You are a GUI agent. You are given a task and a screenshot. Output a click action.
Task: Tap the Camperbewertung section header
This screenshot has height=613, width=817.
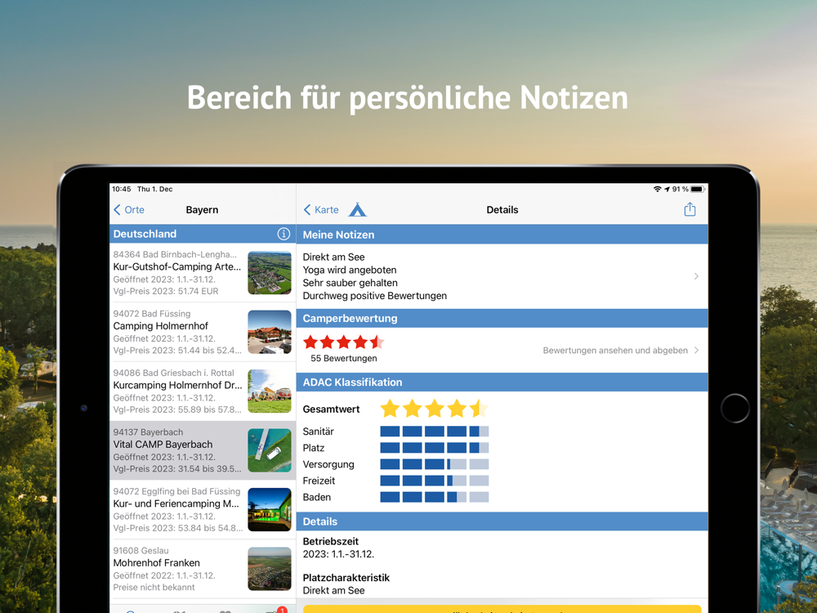click(x=502, y=319)
